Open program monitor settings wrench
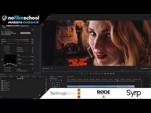The image size is (151, 113). 142,68
